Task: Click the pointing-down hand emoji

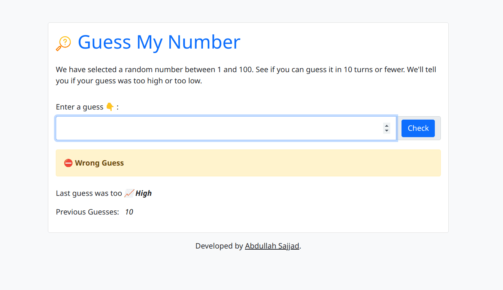Action: coord(110,107)
